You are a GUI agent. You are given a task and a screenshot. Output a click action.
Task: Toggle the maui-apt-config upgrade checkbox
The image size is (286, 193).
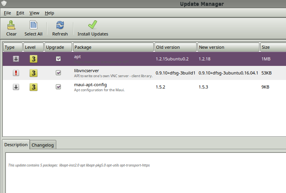click(59, 87)
